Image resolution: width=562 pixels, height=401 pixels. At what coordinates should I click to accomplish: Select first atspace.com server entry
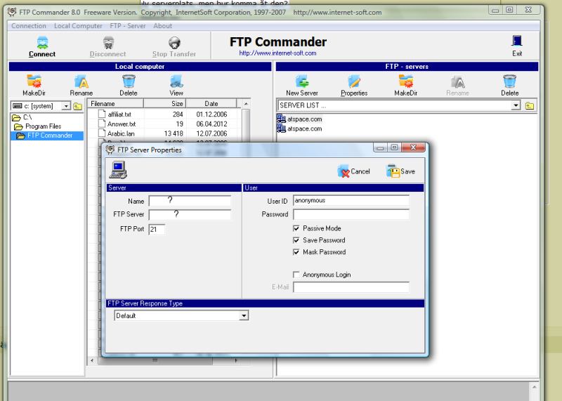tap(300, 119)
